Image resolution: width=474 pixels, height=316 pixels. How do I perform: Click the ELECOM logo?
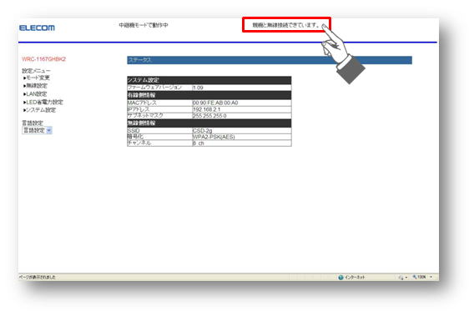pos(37,28)
